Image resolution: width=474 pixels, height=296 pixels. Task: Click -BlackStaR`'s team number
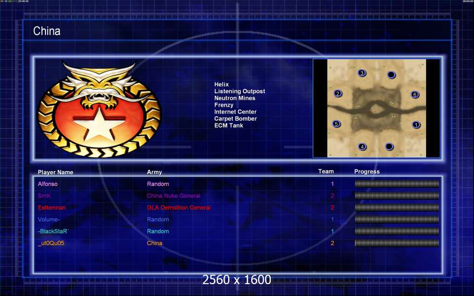coord(332,231)
